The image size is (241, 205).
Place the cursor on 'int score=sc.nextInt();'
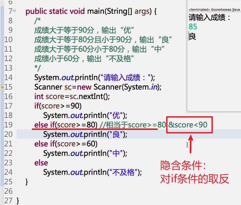click(72, 97)
